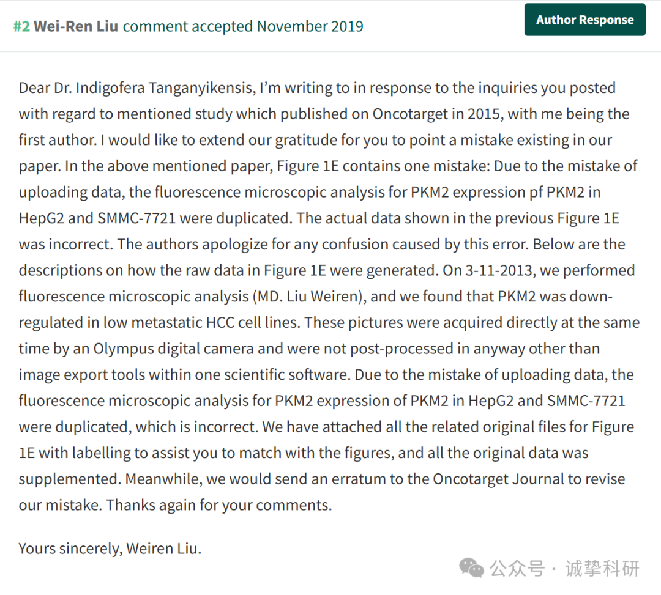Open the #2 comment number link
The height and width of the screenshot is (595, 661).
point(21,26)
